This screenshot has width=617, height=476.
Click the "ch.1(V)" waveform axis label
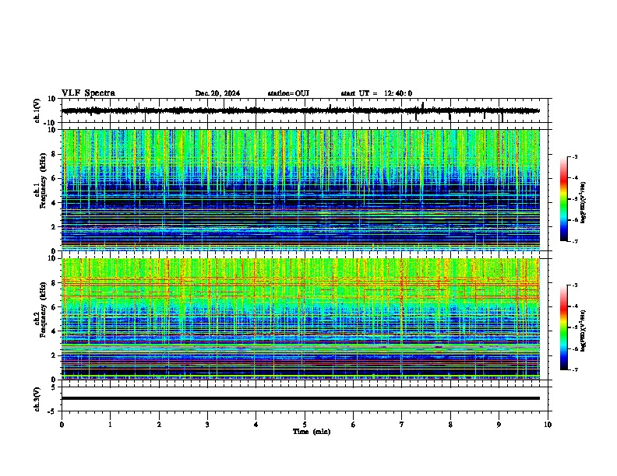tap(37, 110)
